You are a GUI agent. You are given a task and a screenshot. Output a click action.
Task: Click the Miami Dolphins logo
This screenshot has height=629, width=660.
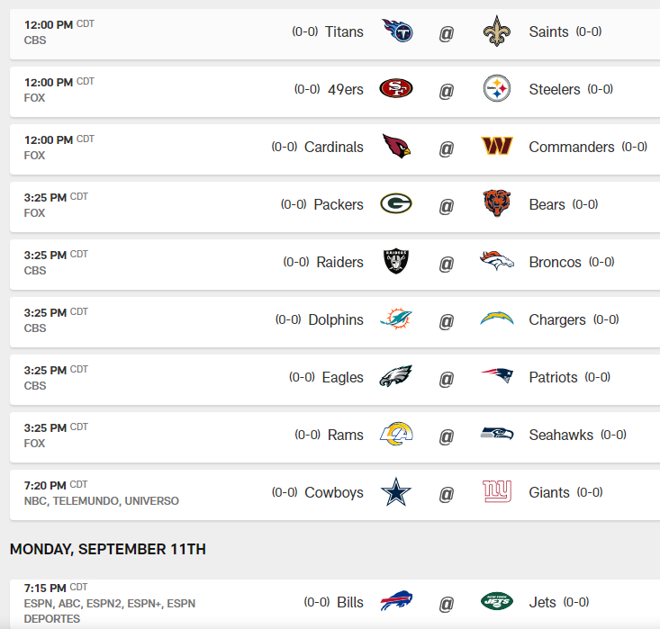pyautogui.click(x=396, y=319)
